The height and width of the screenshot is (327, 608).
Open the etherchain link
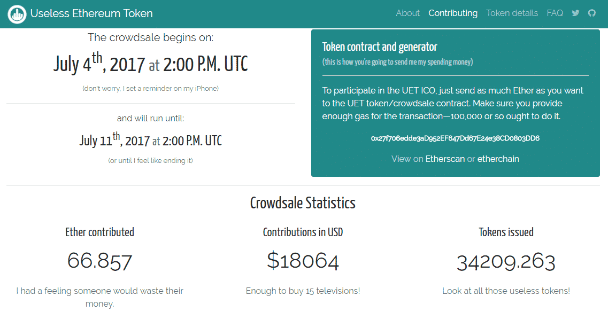pyautogui.click(x=498, y=159)
